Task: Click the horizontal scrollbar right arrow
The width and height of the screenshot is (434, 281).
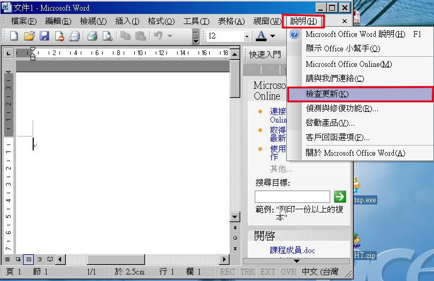Action: [224, 260]
